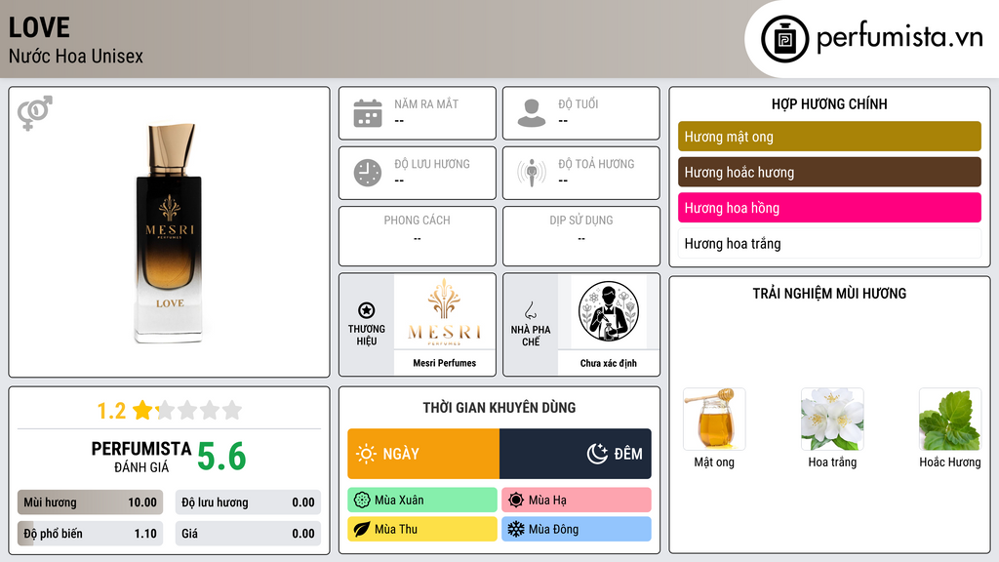This screenshot has width=999, height=562.
Task: Click the LOVE perfume title
Action: pyautogui.click(x=39, y=27)
